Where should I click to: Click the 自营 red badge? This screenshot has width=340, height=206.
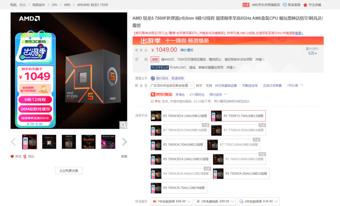pyautogui.click(x=246, y=5)
